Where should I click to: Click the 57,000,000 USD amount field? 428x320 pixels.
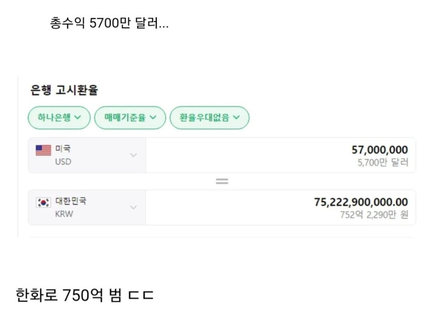click(x=380, y=150)
